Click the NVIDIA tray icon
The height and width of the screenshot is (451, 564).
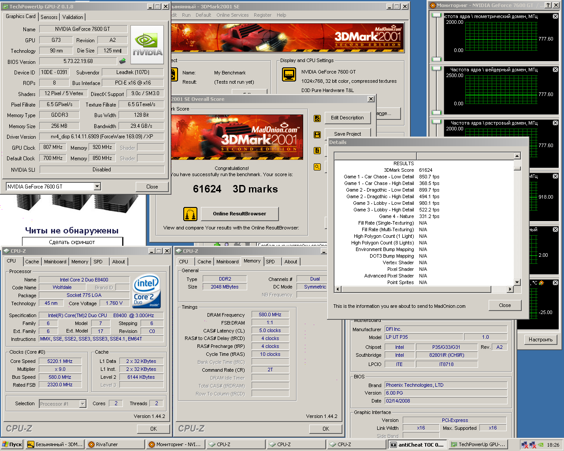coord(541,445)
